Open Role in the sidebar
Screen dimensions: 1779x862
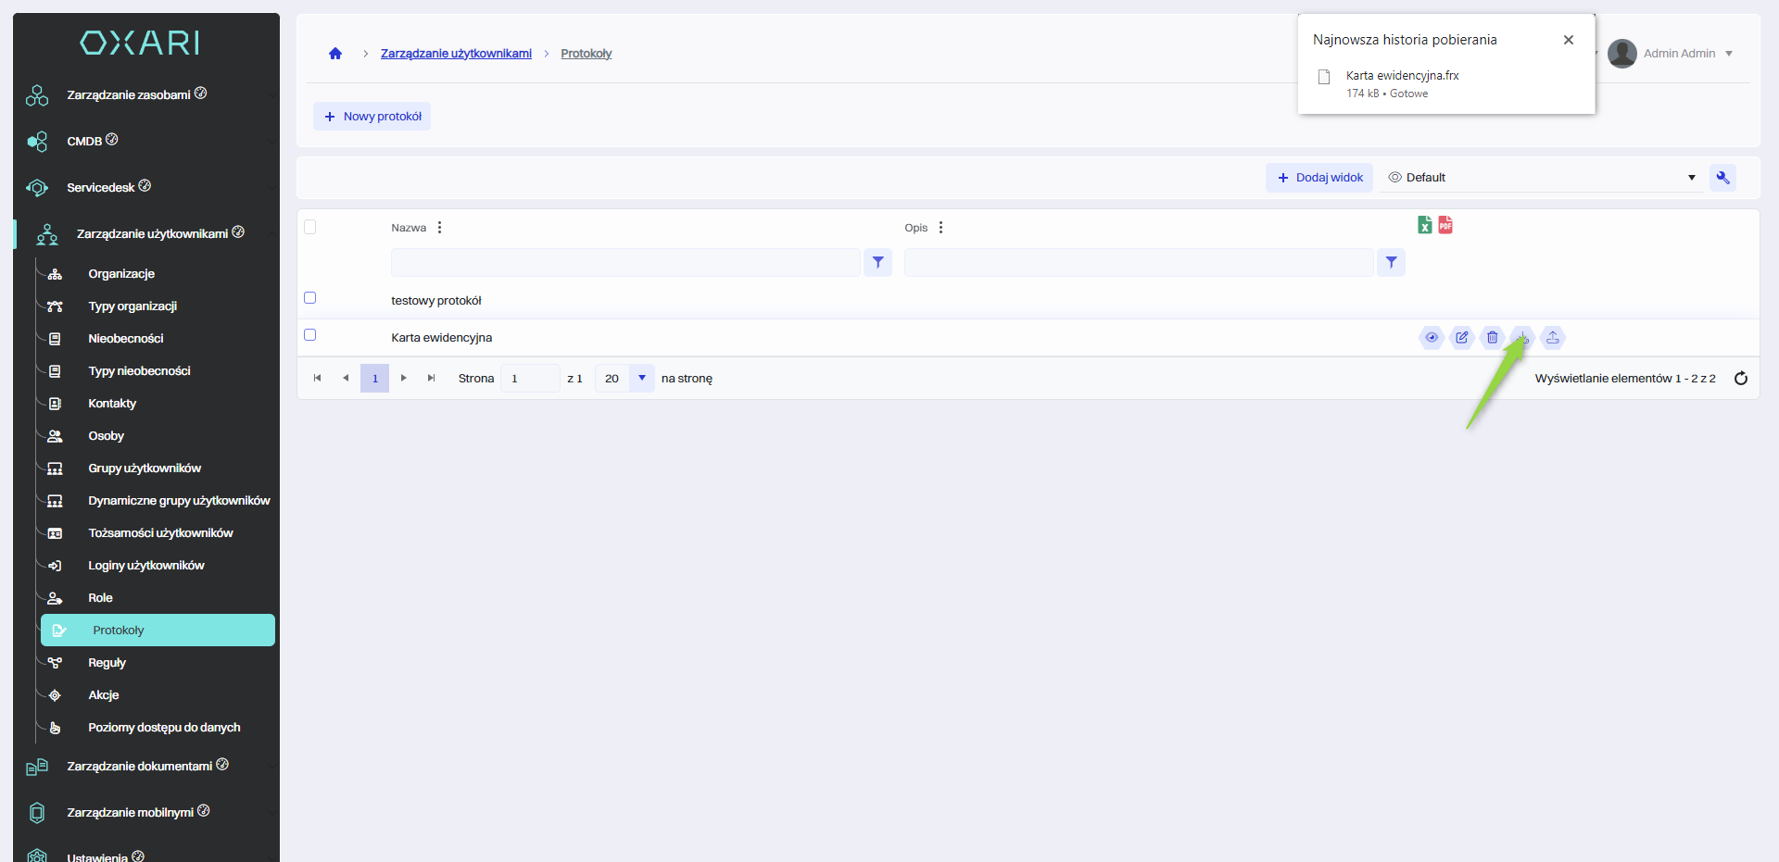tap(100, 598)
